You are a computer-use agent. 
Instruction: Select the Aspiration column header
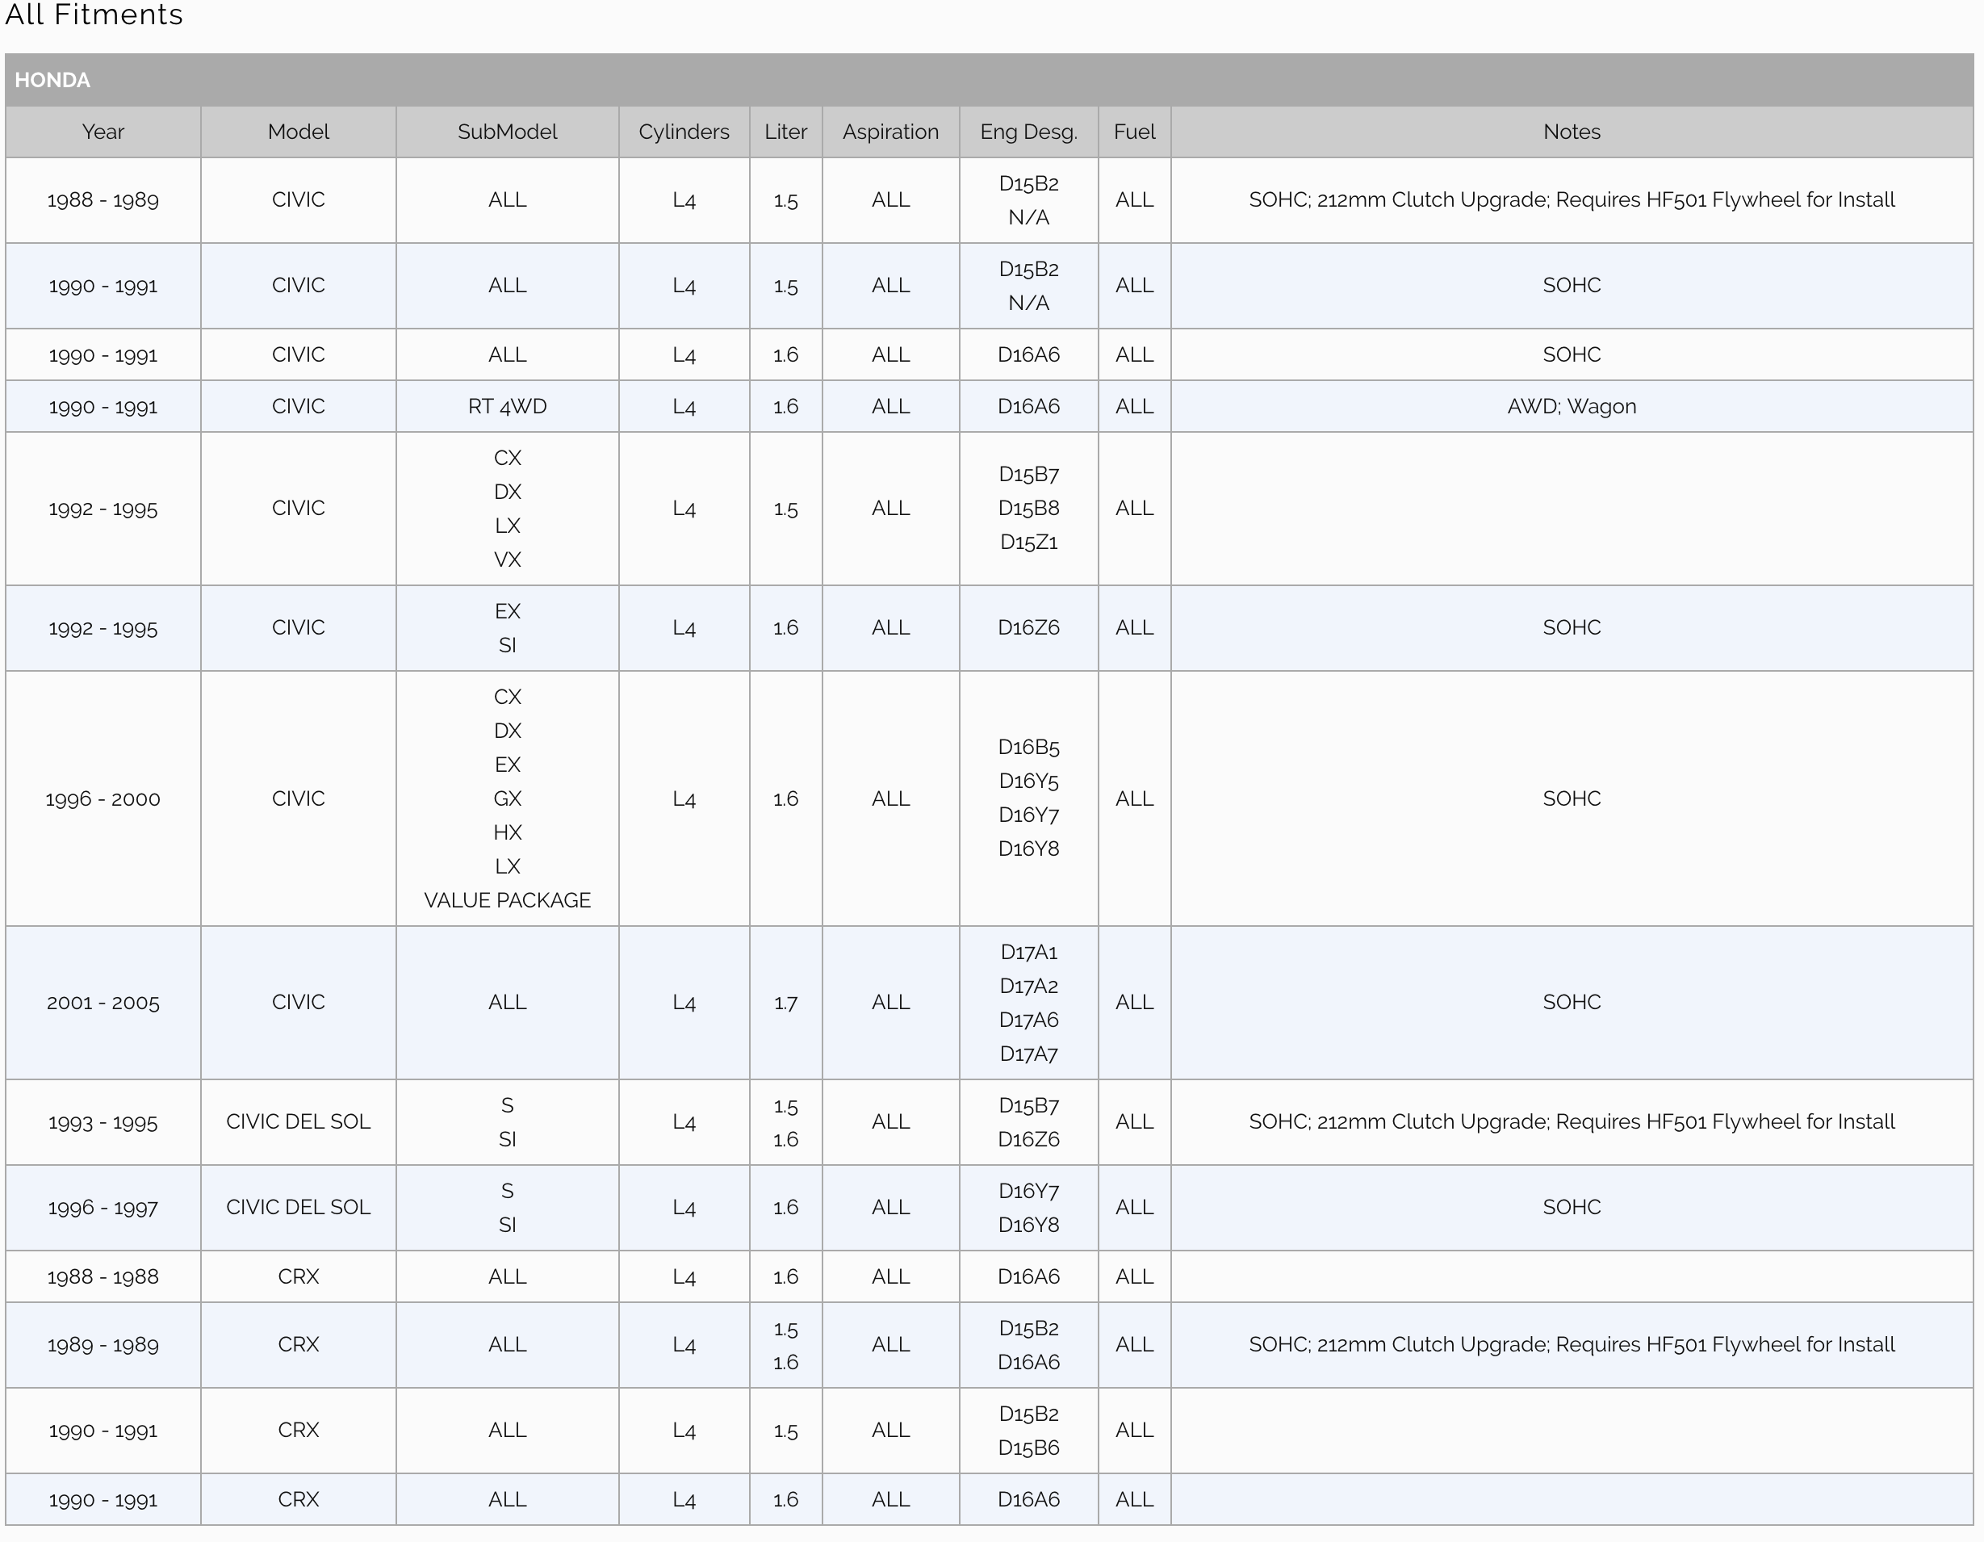890,132
